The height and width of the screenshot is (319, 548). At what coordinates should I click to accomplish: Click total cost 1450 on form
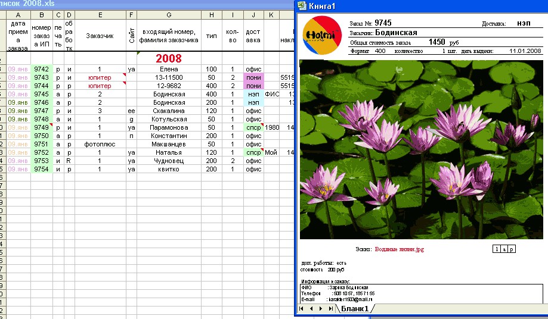437,42
